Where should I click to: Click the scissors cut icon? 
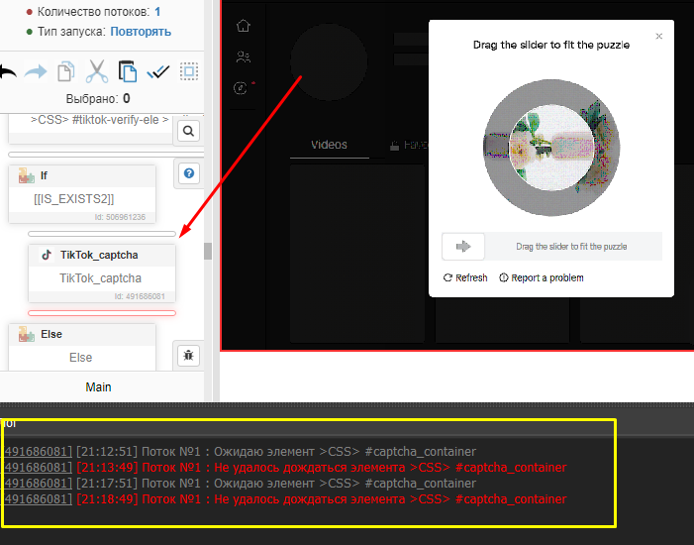[96, 71]
